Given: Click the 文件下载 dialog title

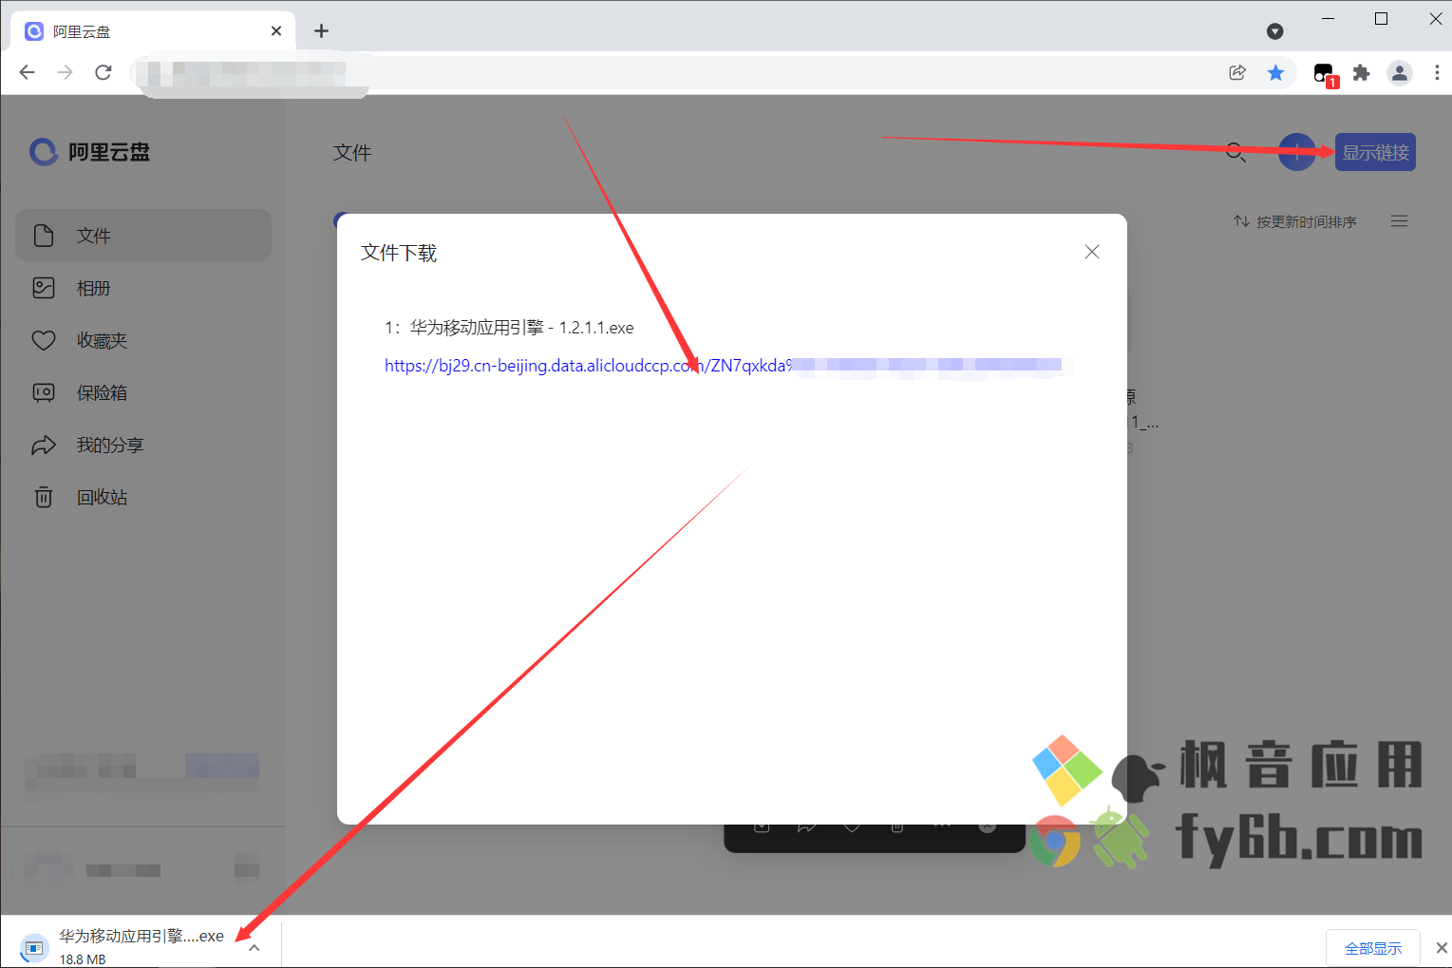Looking at the screenshot, I should [x=399, y=253].
